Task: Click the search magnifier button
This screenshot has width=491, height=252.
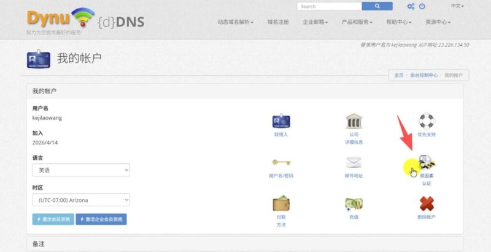Action: coord(377,6)
